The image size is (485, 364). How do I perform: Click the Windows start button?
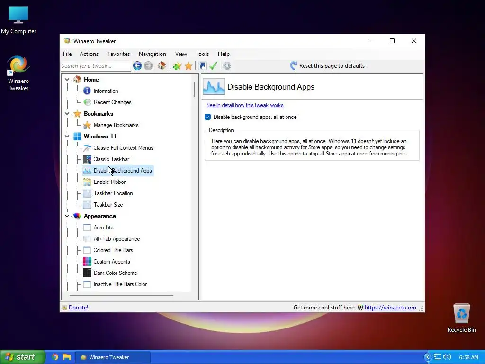23,357
